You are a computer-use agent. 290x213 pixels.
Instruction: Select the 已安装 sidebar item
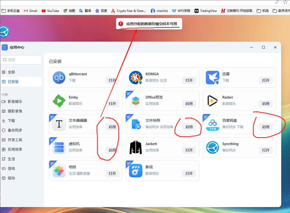click(21, 82)
